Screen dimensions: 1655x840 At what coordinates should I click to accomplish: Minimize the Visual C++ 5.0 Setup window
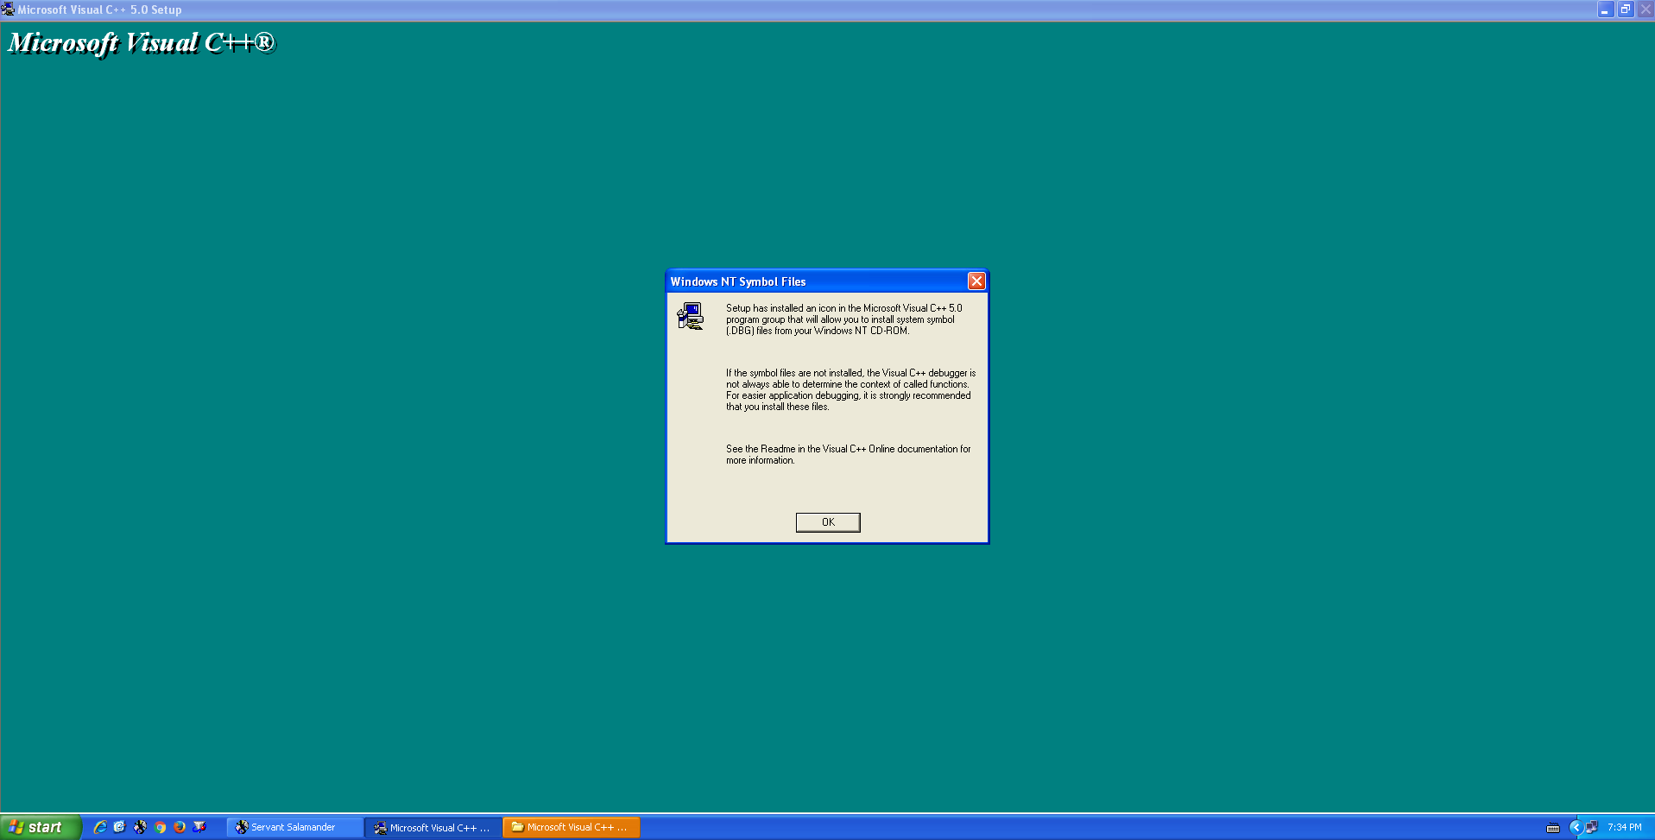(x=1605, y=9)
